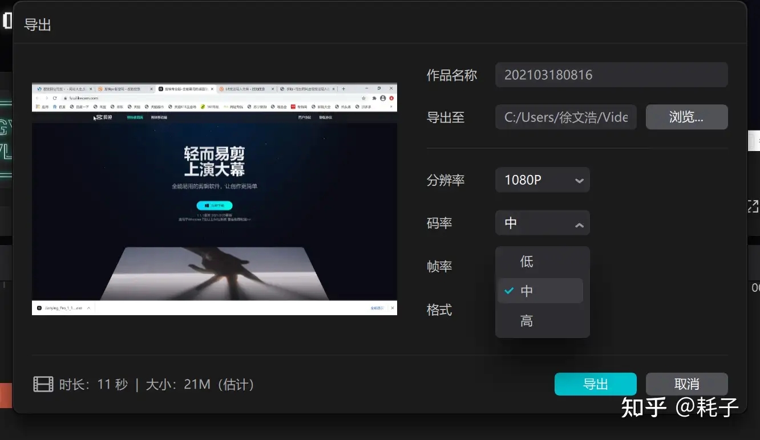Click the 浏览... browse button
760x440 pixels.
pyautogui.click(x=686, y=117)
